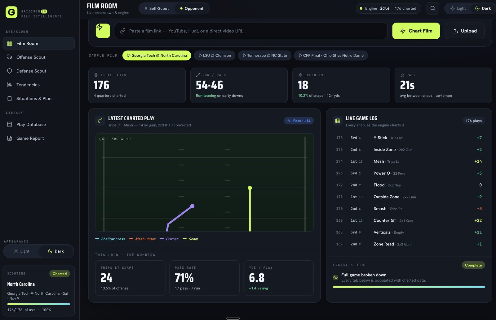The image size is (496, 320).
Task: Select Light in the sidebar Appearance switch
Action: click(x=21, y=251)
